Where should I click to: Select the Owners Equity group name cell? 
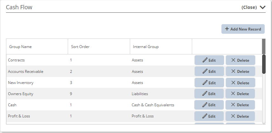click(37, 94)
